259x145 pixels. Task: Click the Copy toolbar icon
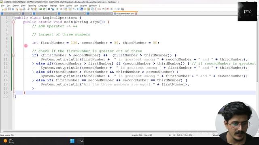[x=32, y=9]
